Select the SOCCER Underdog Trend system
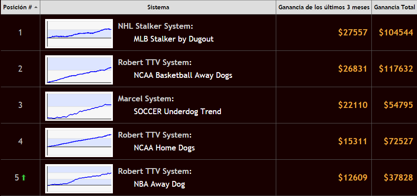 [178, 111]
